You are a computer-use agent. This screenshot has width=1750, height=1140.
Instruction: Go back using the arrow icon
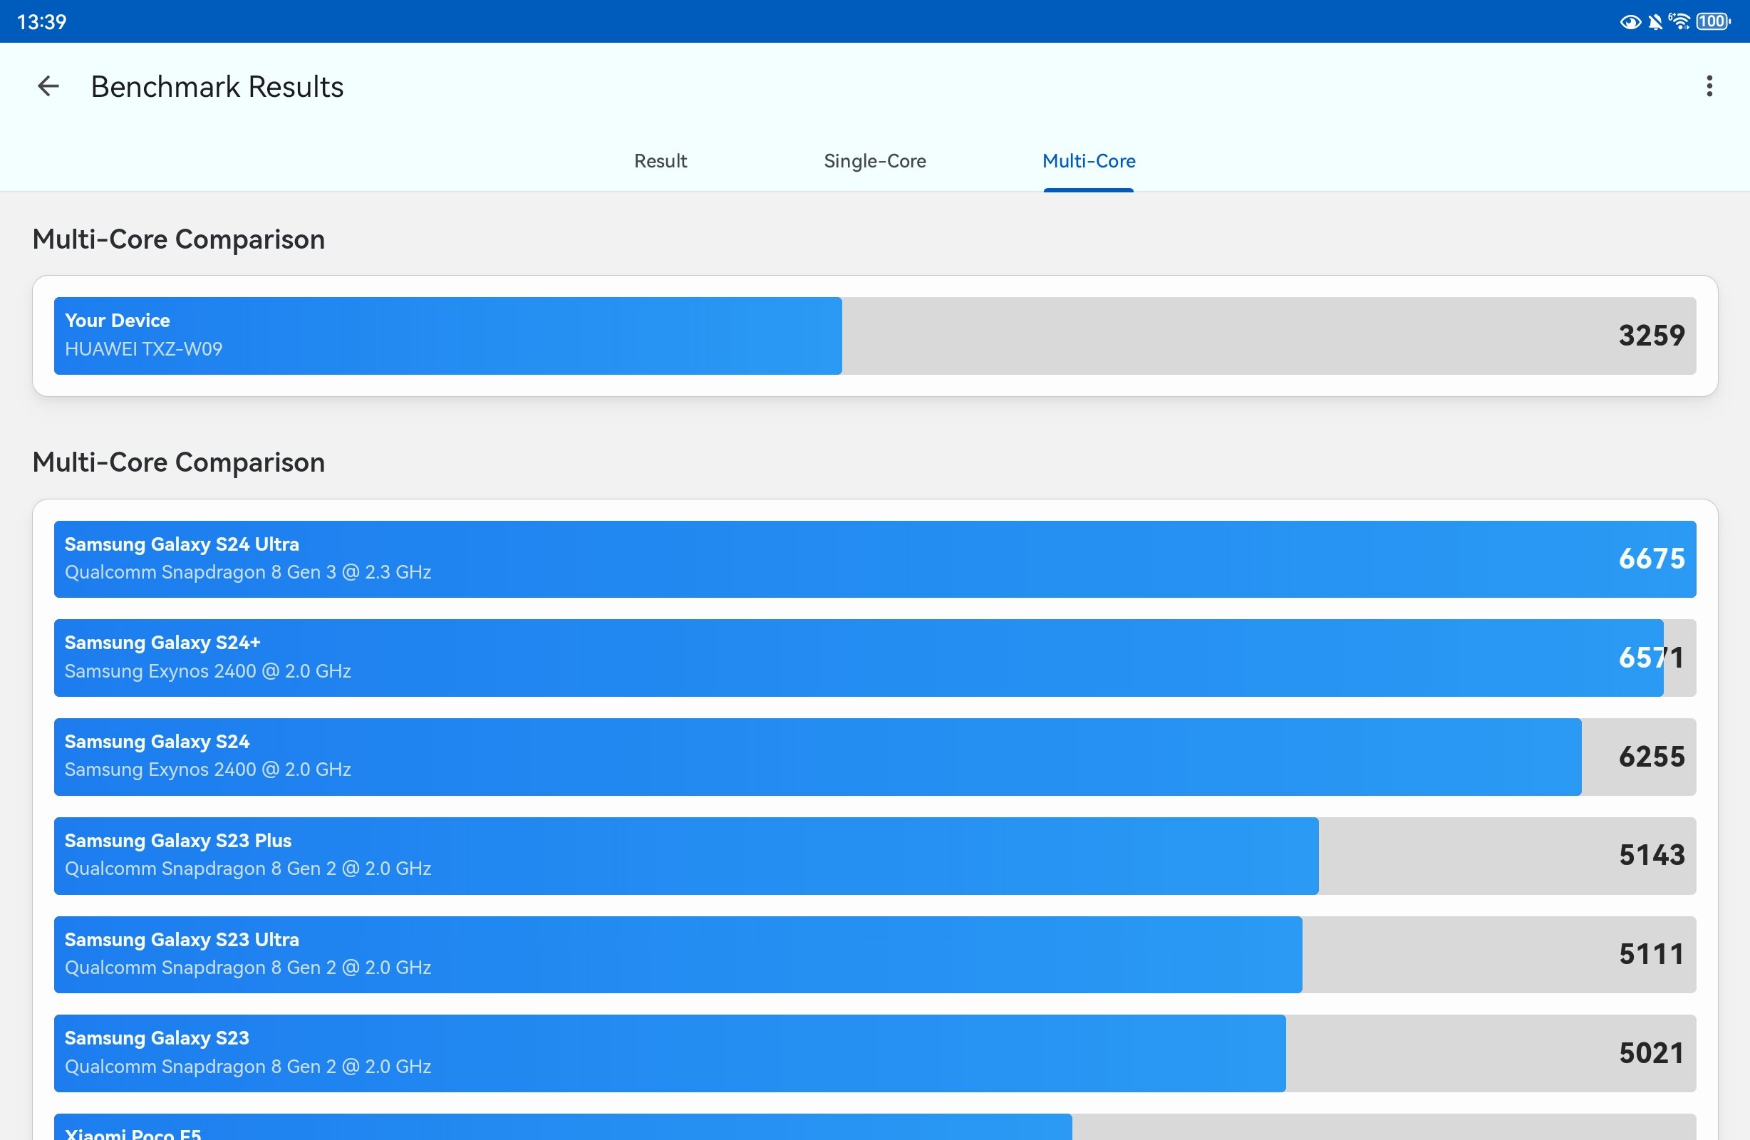(x=48, y=86)
